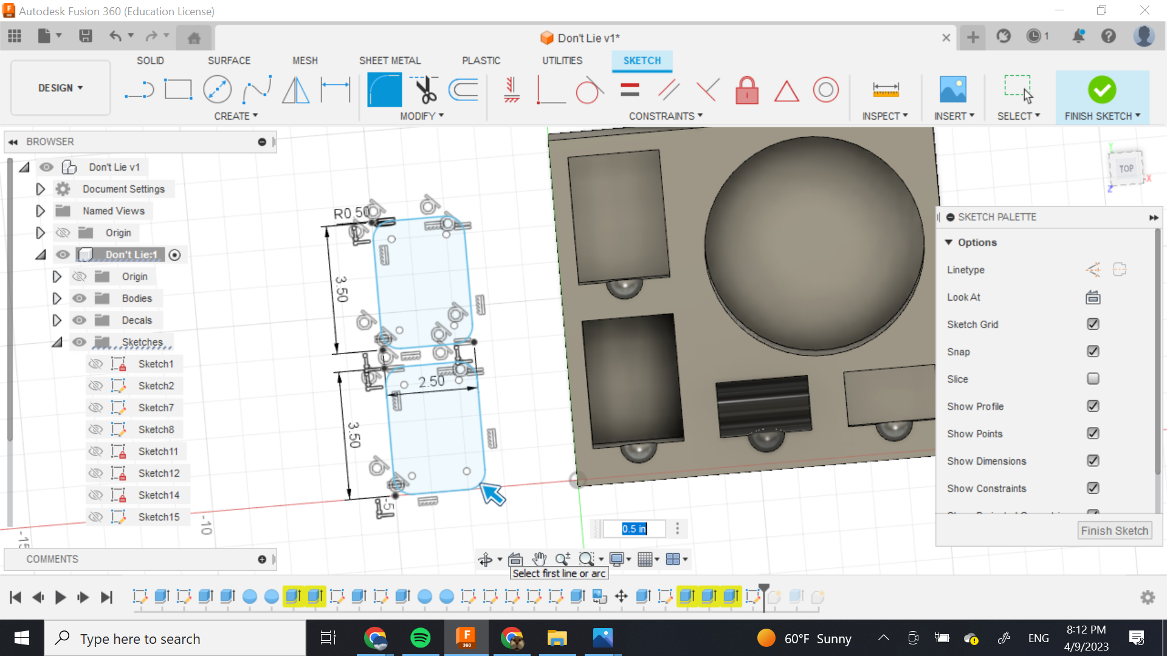
Task: Open the DESIGN workspace dropdown
Action: point(61,88)
